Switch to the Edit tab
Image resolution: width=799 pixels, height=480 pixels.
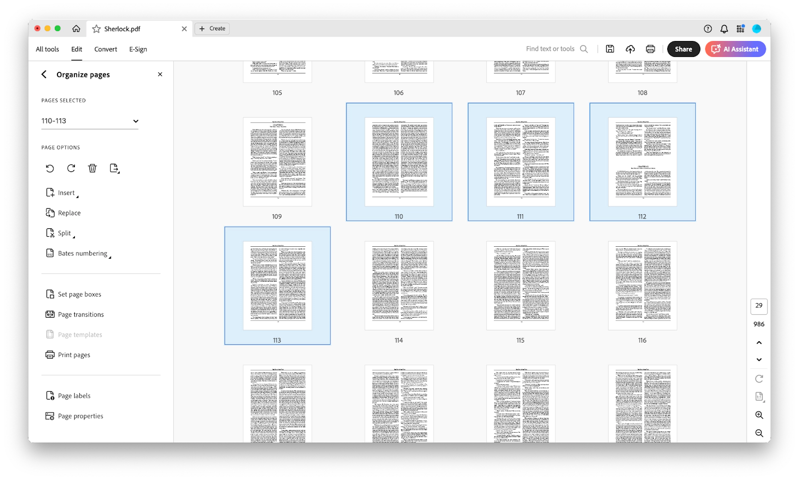tap(76, 49)
